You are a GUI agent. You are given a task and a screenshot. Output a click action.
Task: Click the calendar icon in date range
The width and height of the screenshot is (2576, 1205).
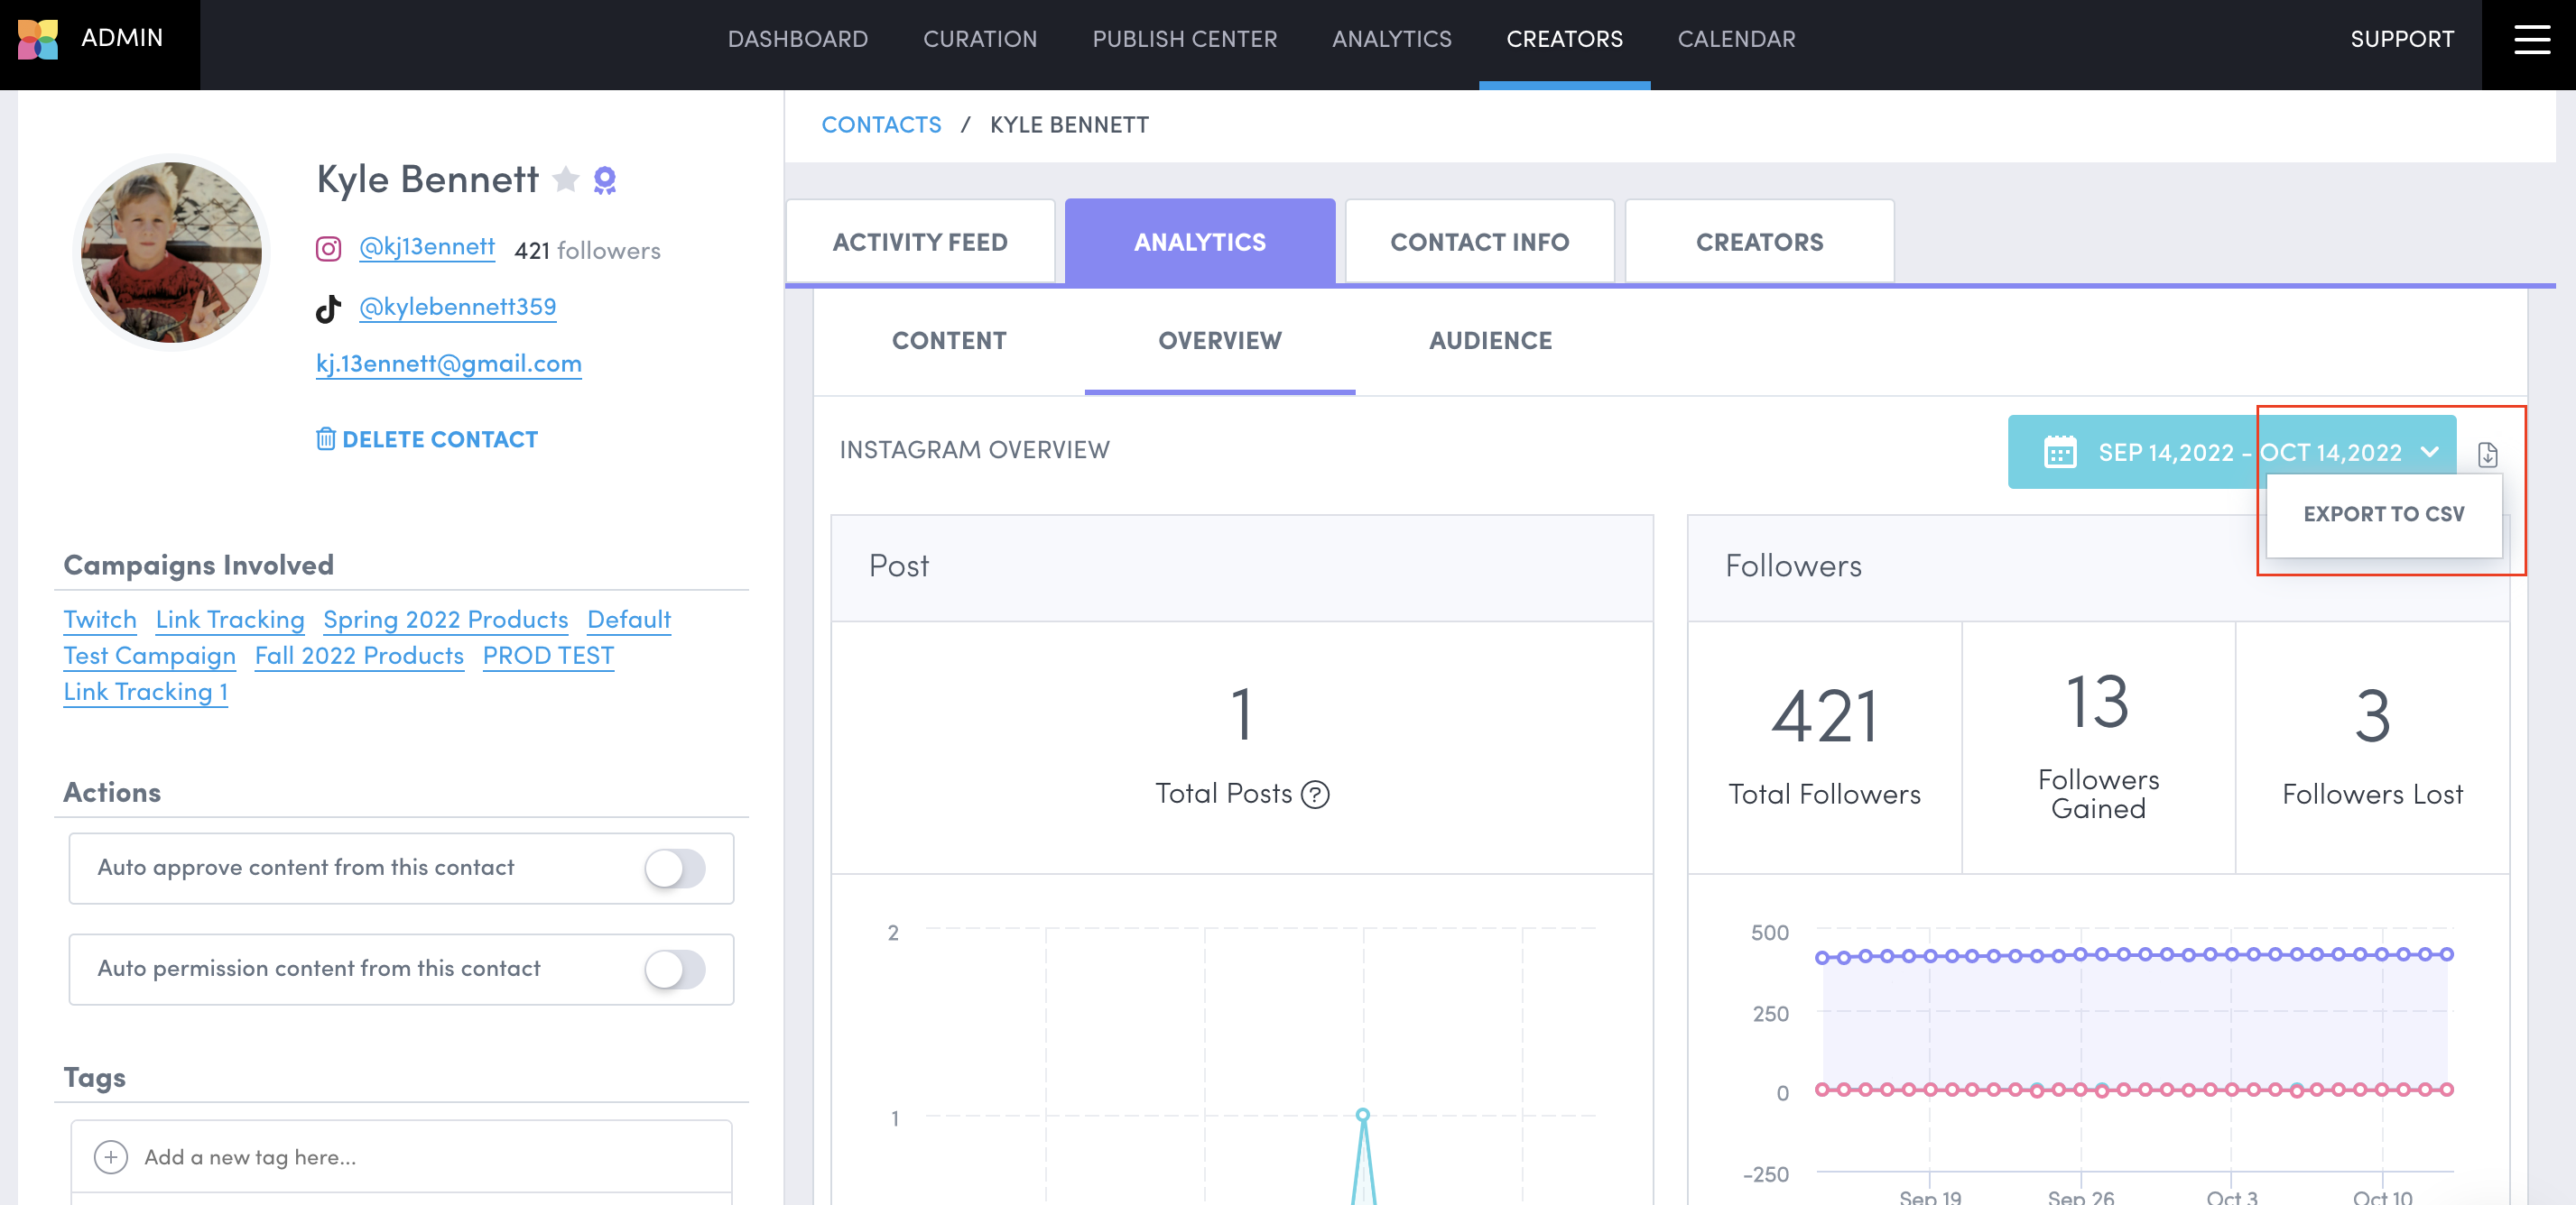pos(2060,453)
